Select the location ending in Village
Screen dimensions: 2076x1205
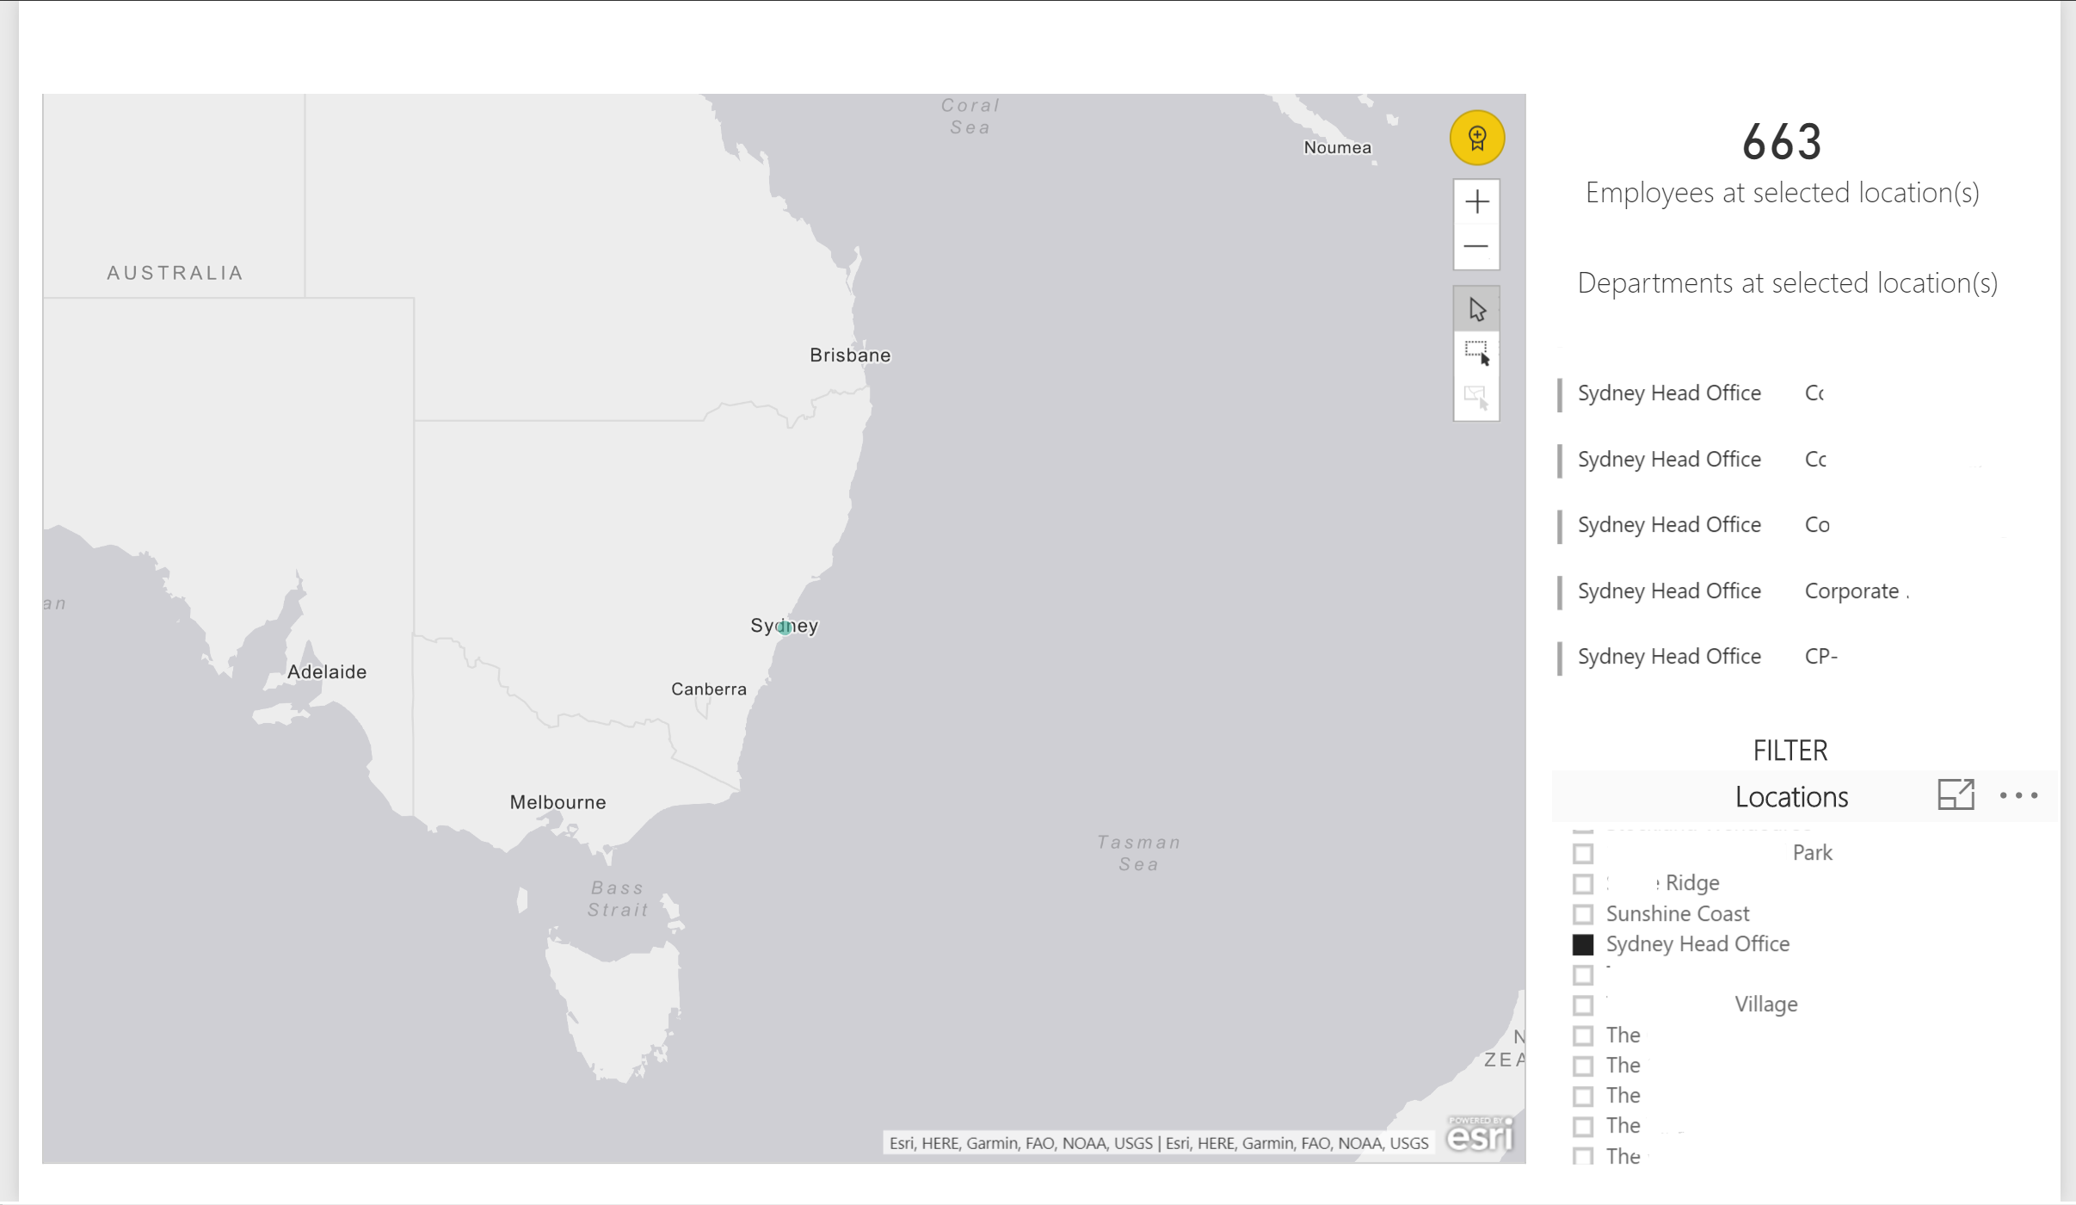click(1583, 1005)
